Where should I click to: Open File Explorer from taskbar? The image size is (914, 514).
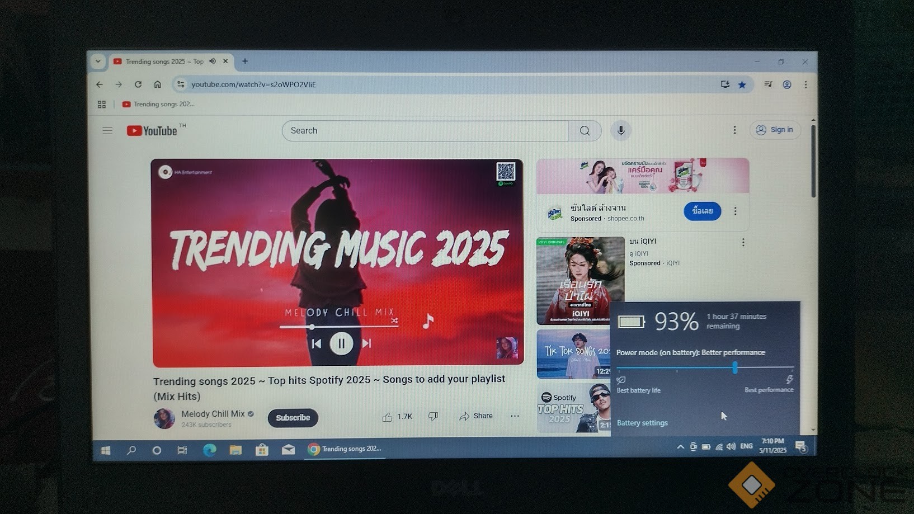(x=235, y=450)
